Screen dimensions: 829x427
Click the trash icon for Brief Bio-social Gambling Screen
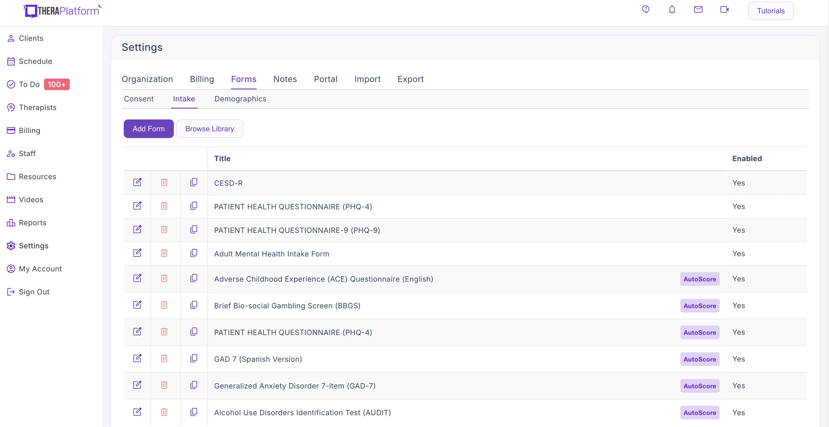click(164, 305)
